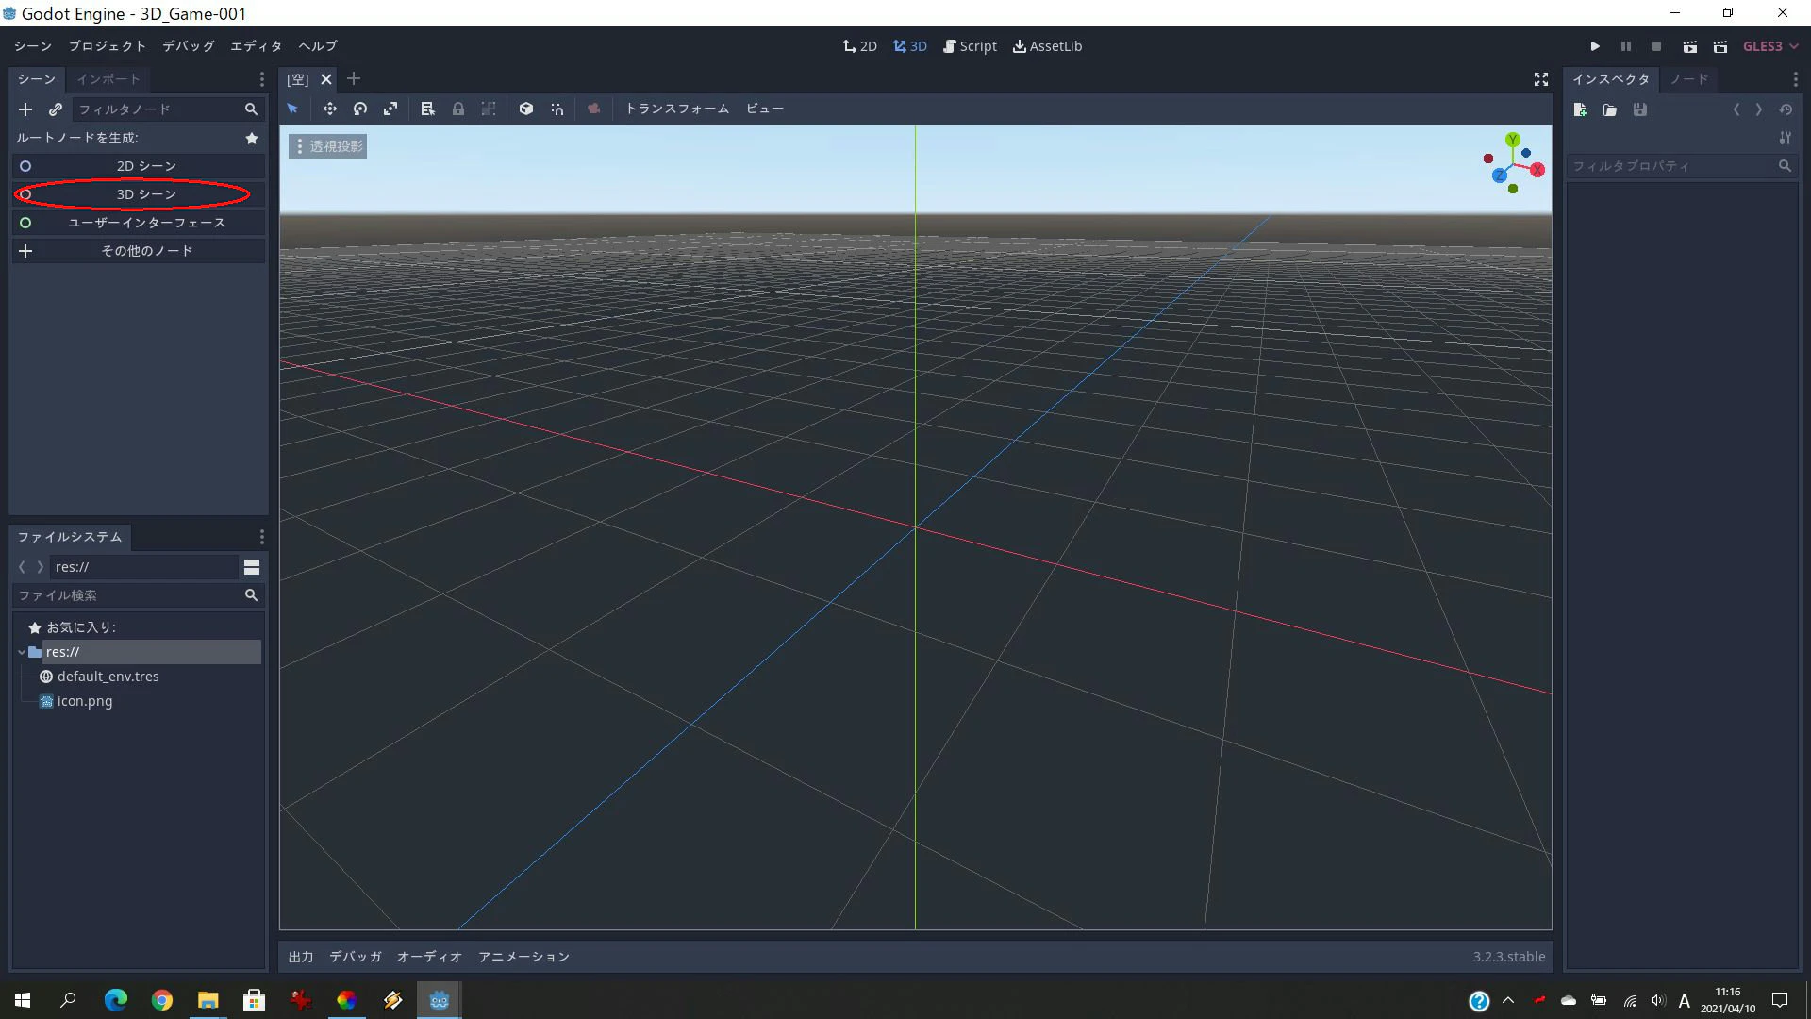Click the フィルタプロパティ search field
The image size is (1811, 1019).
(x=1682, y=166)
